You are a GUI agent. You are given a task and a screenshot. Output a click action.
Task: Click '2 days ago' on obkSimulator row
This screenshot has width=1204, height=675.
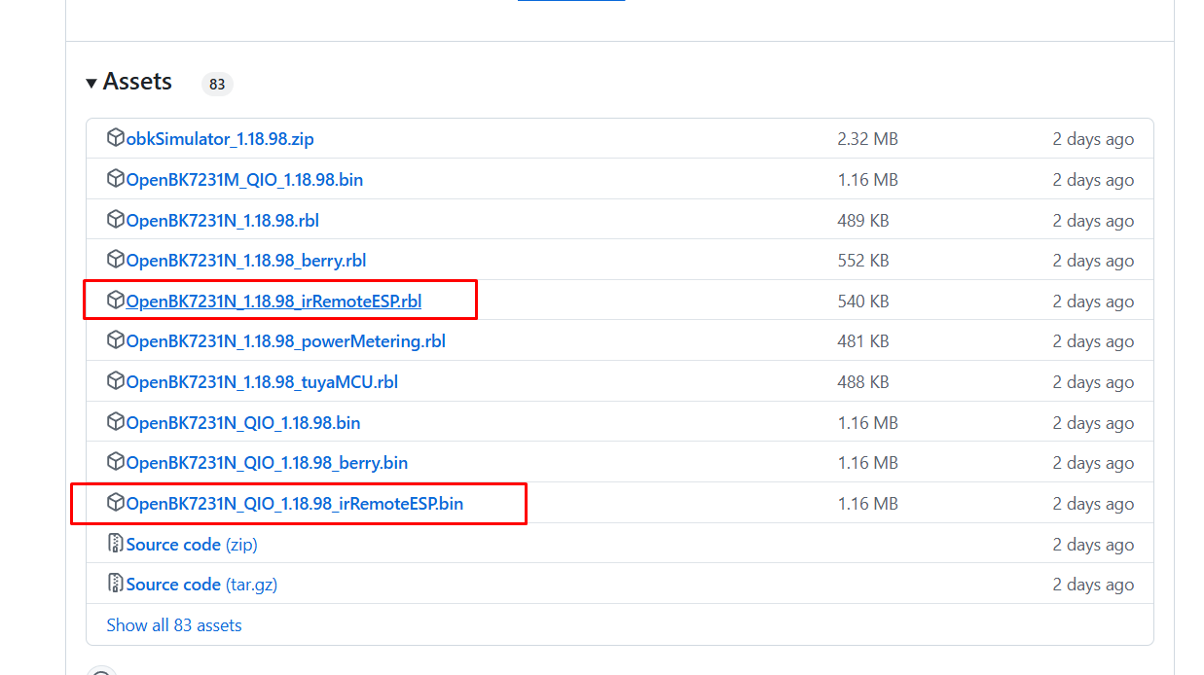(x=1093, y=139)
